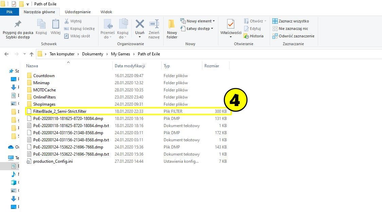Navigate to Ten komputer breadcrumb
This screenshot has width=382, height=212.
tap(62, 54)
